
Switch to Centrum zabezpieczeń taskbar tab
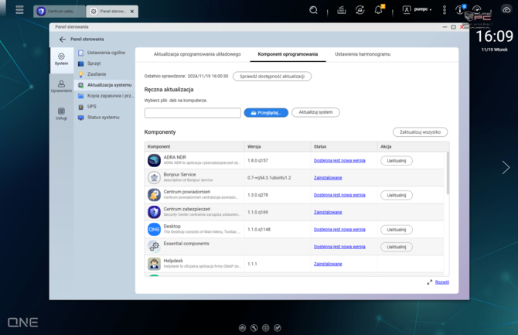[59, 12]
